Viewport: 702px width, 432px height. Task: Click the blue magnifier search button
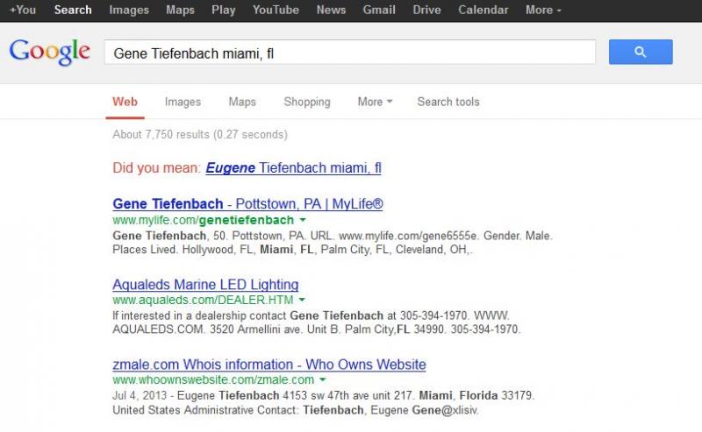641,52
